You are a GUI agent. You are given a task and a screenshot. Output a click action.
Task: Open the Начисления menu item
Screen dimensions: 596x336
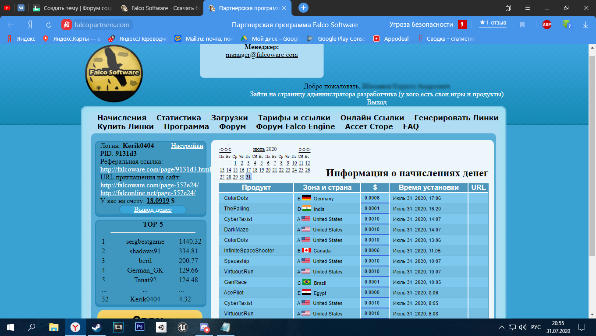122,118
